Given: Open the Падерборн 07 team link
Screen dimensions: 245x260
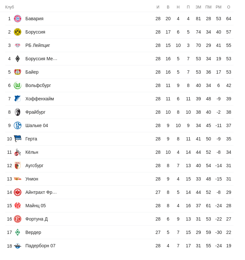Looking at the screenshot, I should [x=40, y=246].
